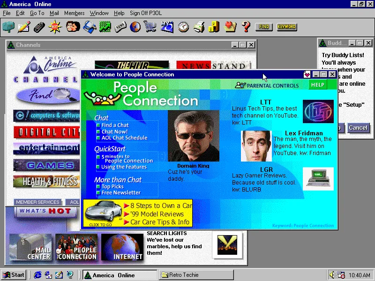
Task: Click Lex Fridman's photo thumbnail
Action: click(256, 144)
